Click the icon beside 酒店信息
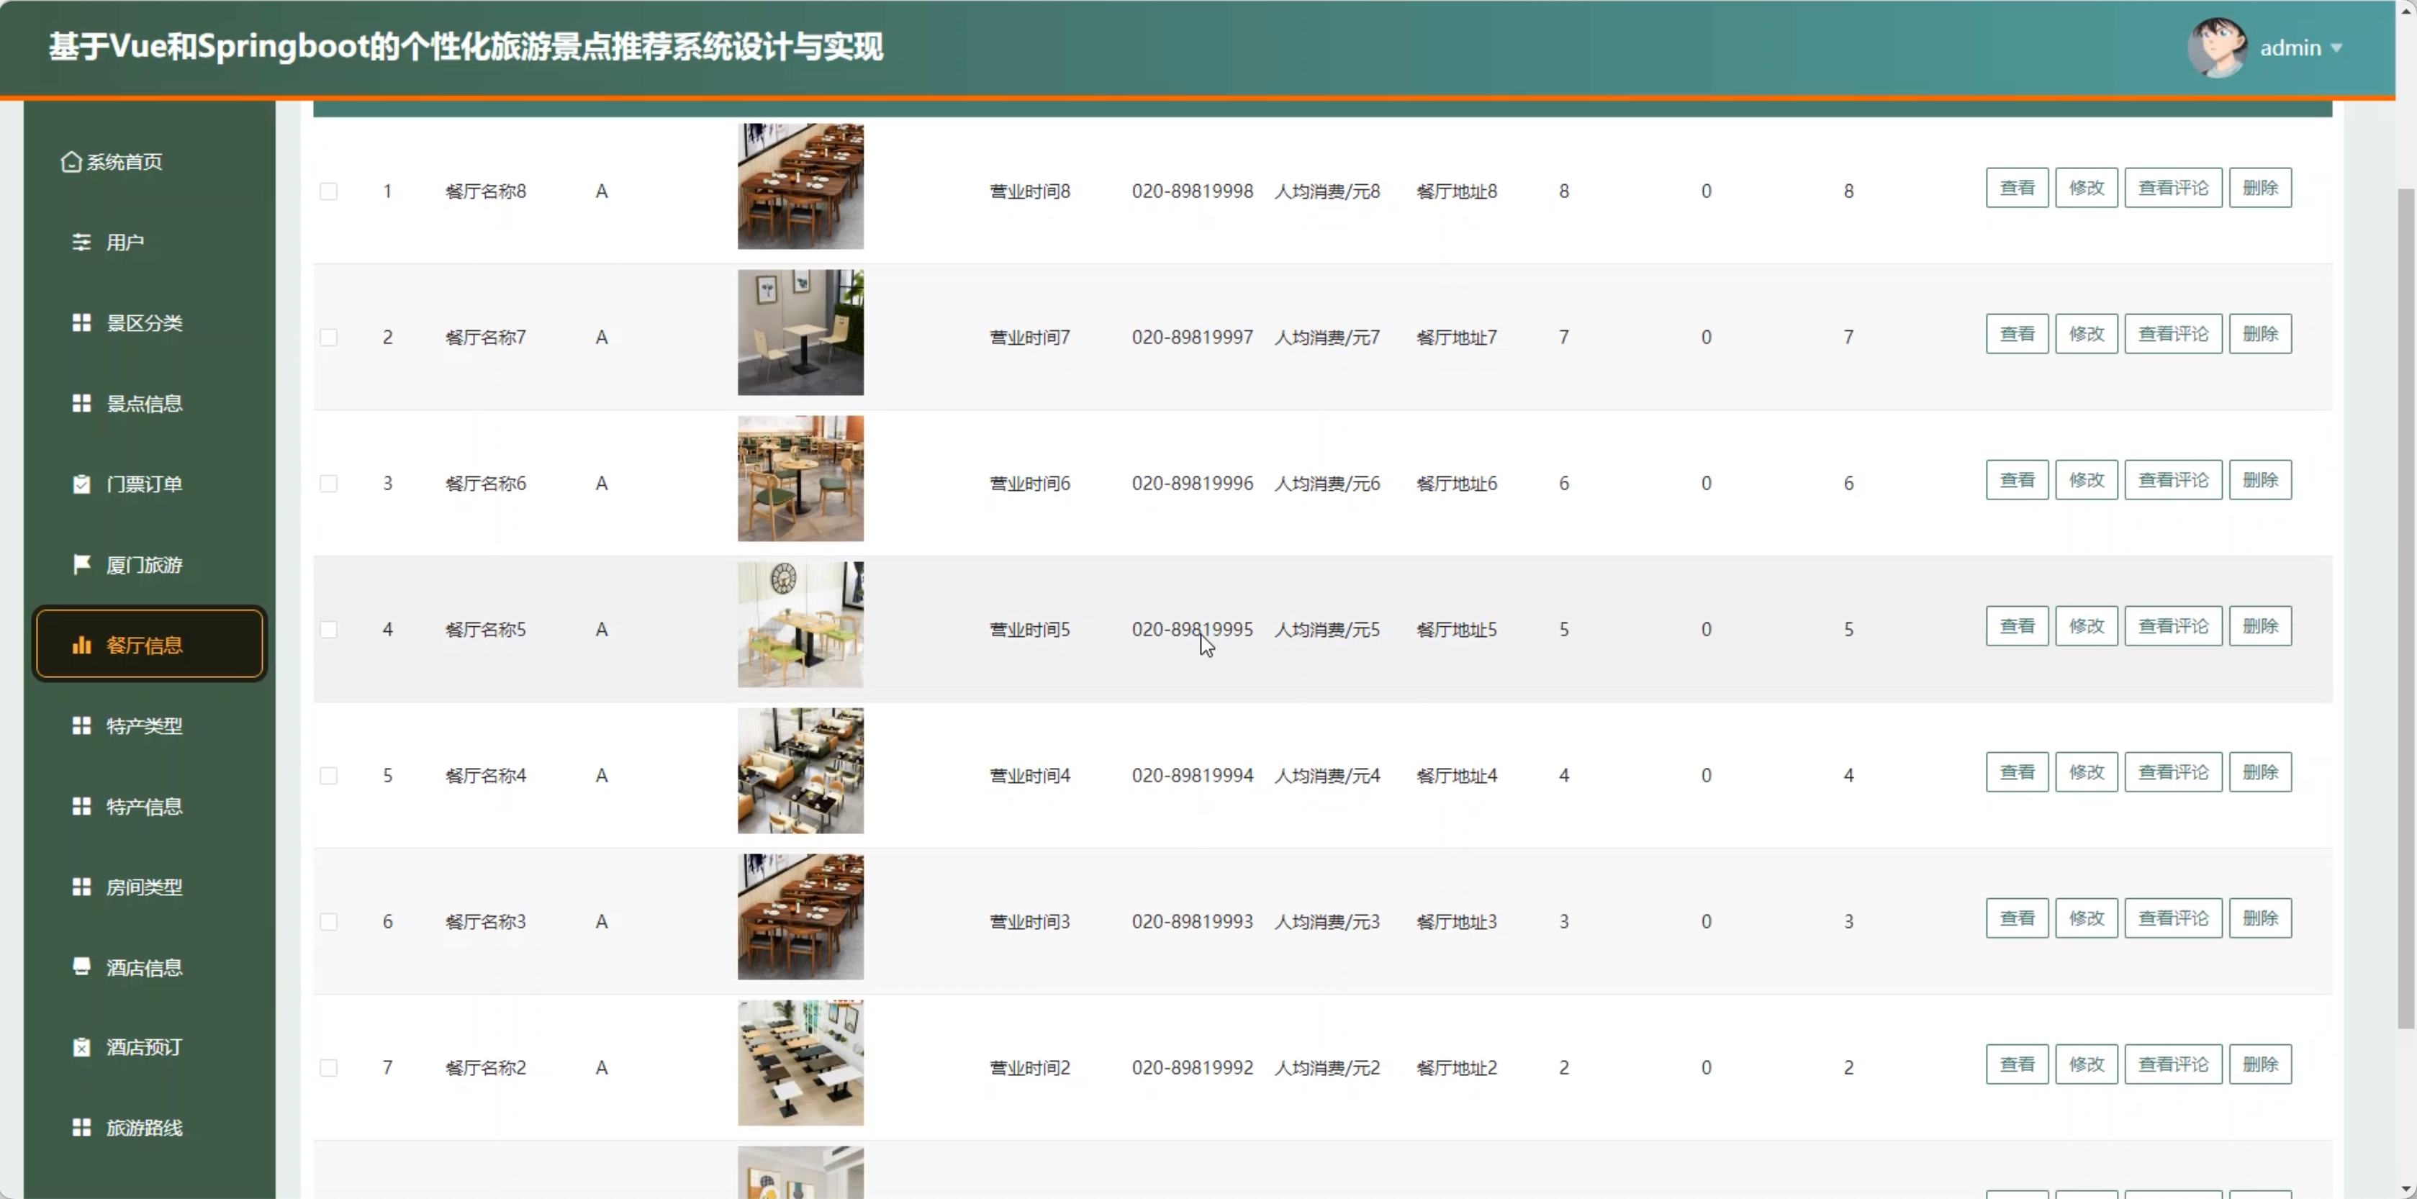The image size is (2417, 1199). click(x=81, y=967)
